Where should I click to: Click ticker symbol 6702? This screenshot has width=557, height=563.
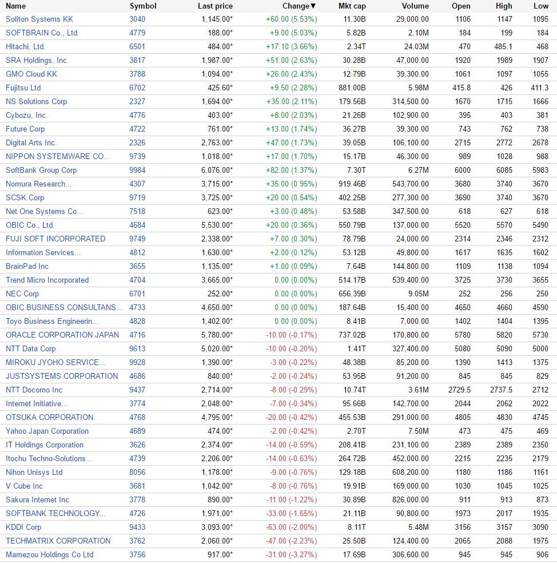click(137, 88)
